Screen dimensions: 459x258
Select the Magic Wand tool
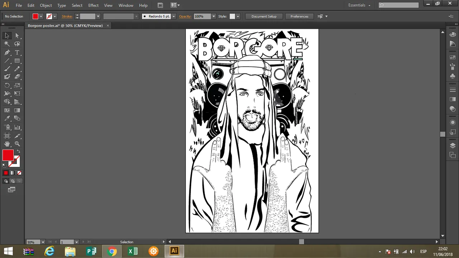7,44
